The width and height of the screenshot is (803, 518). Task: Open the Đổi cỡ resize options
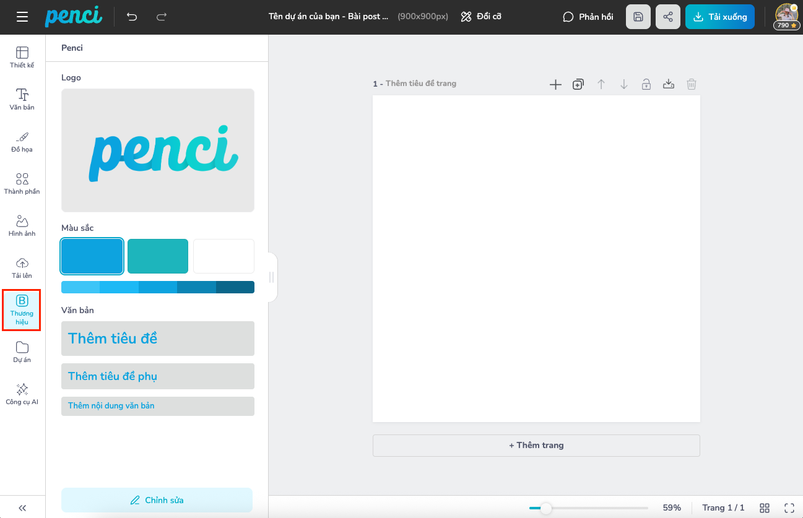[x=481, y=17]
